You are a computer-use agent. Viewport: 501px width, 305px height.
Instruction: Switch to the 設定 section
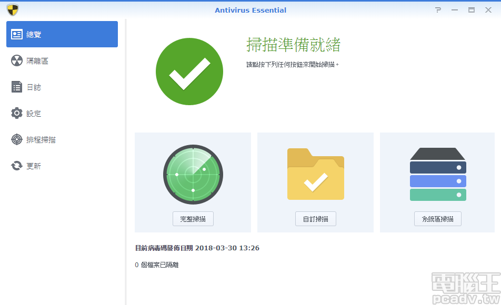tap(32, 113)
